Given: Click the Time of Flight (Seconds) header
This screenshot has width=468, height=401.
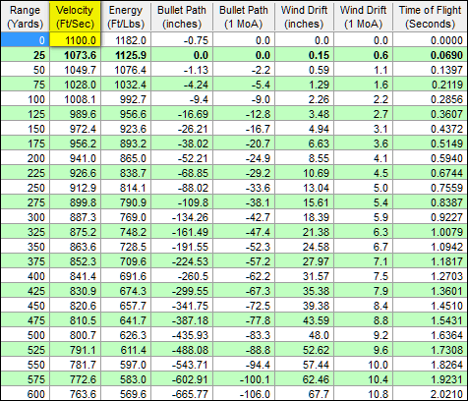Looking at the screenshot, I should 431,17.
